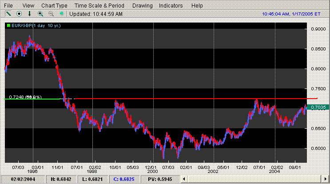This screenshot has height=184, width=330.
Task: Click the L: 0.6821 status field
Action: pyautogui.click(x=92, y=179)
